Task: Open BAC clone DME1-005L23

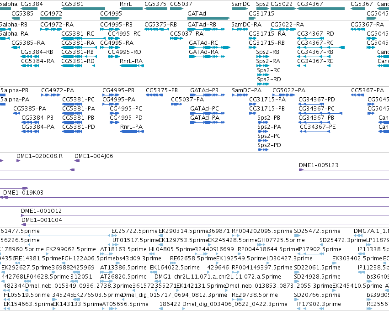Action: tap(319, 165)
